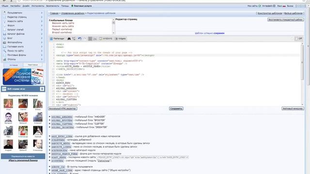
Task: Click the Каталог файлов sidebar icon
Action: coord(5,34)
